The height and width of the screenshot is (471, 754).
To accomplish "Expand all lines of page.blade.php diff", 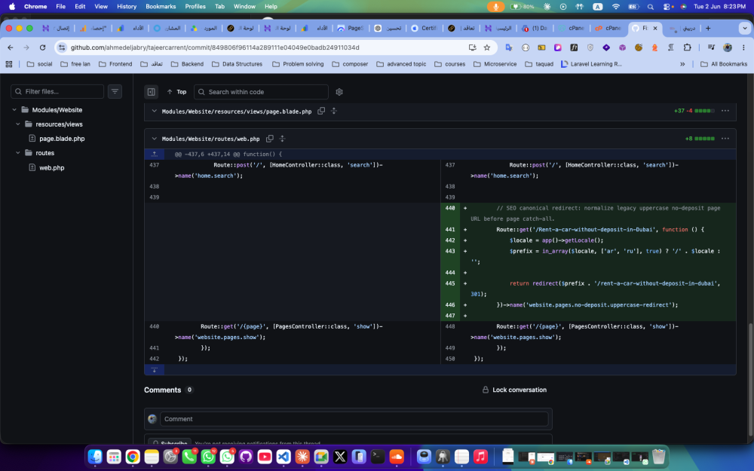I will tap(334, 111).
